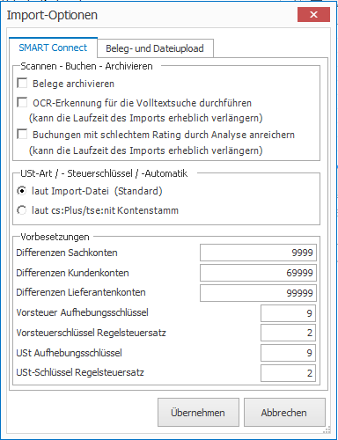This screenshot has width=338, height=440.
Task: Click the Vorsteuer Aufhebungsschlüssel label
Action: (x=83, y=312)
